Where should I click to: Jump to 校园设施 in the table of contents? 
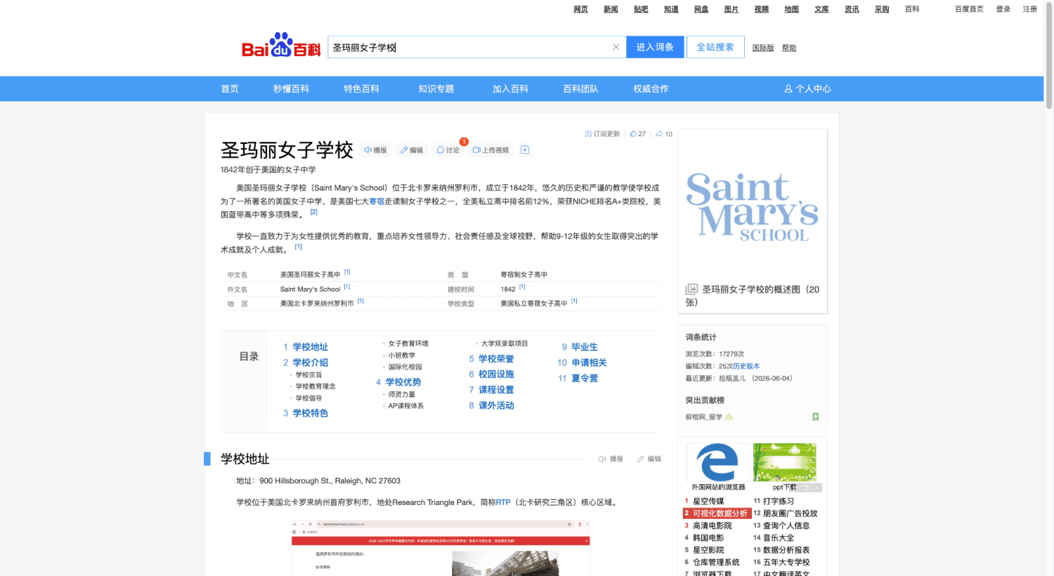pyautogui.click(x=496, y=374)
